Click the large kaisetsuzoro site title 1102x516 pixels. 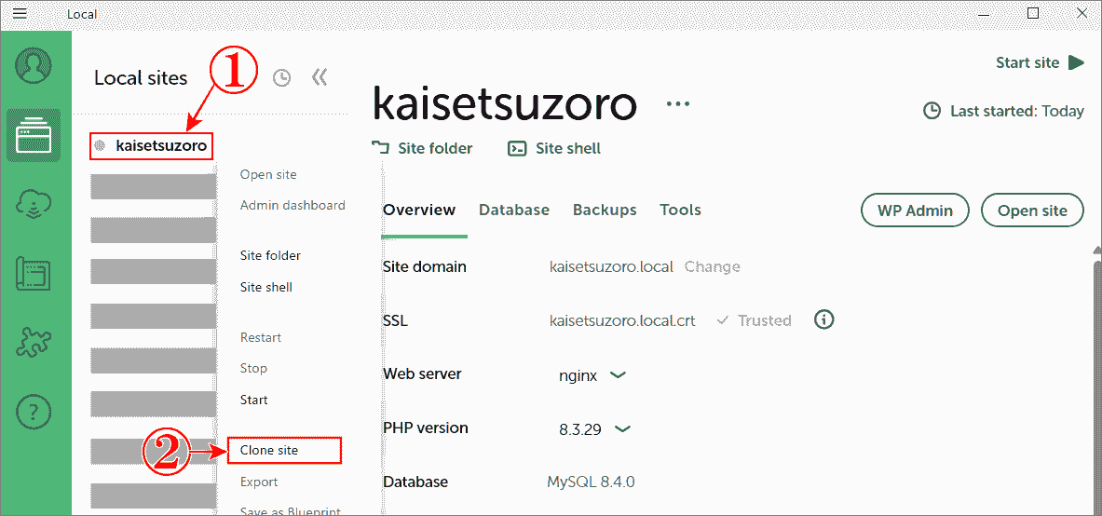pos(504,103)
